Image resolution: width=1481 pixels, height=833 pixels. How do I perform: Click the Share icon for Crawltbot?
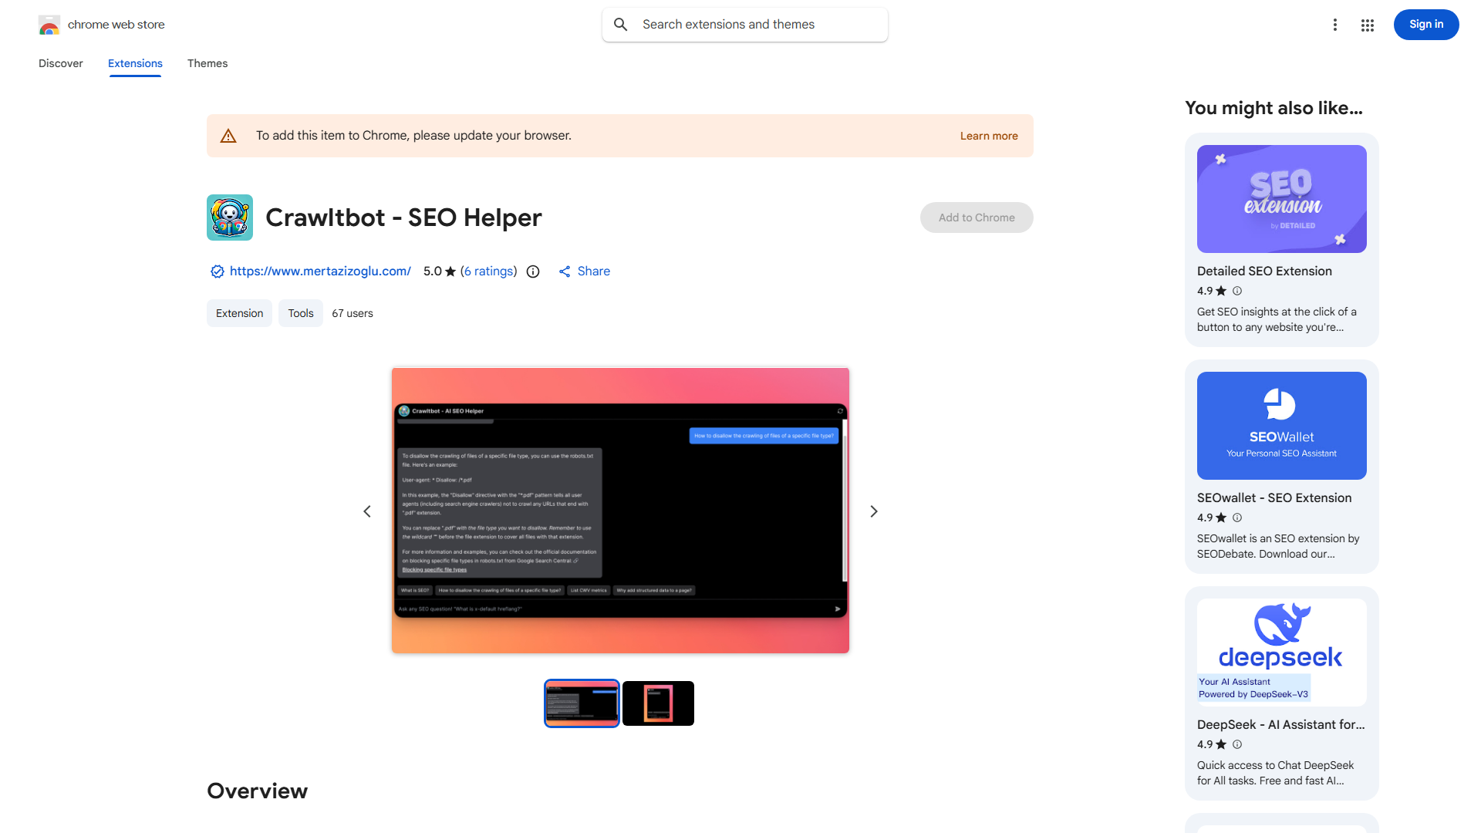click(x=565, y=271)
